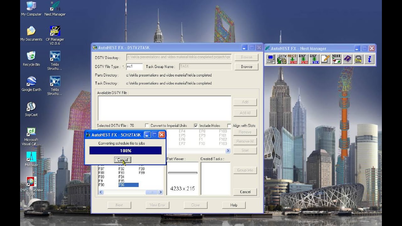
Task: Click the RECT to PRT icon
Action: click(x=292, y=59)
